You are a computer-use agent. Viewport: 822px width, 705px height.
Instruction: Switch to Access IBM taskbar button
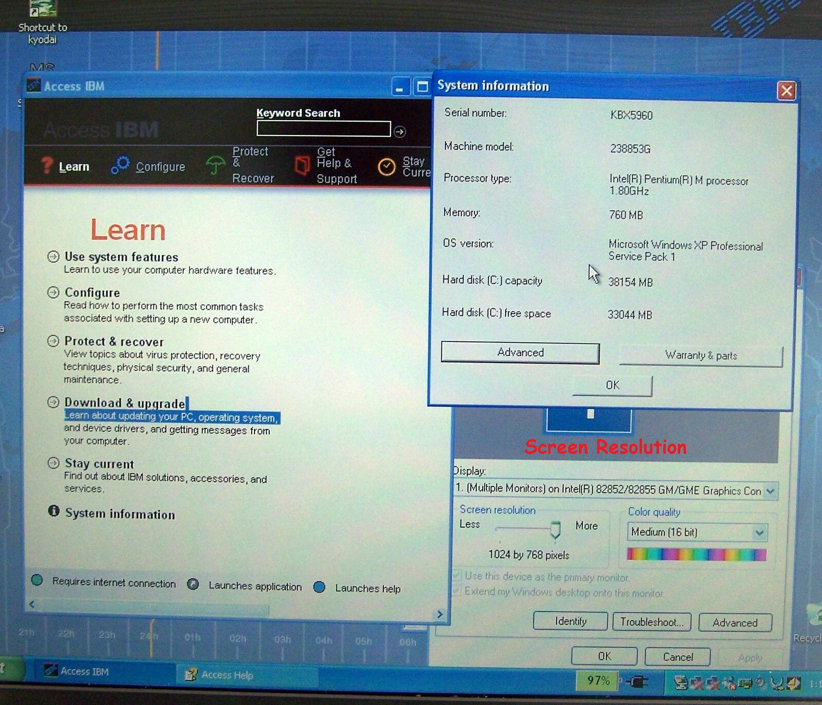[105, 672]
